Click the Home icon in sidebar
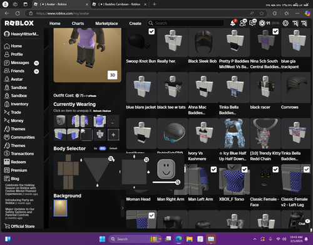The height and width of the screenshot is (245, 313). click(7, 46)
